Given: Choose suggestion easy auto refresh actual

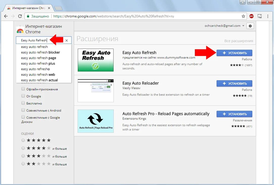Looking at the screenshot, I should click(x=39, y=80).
